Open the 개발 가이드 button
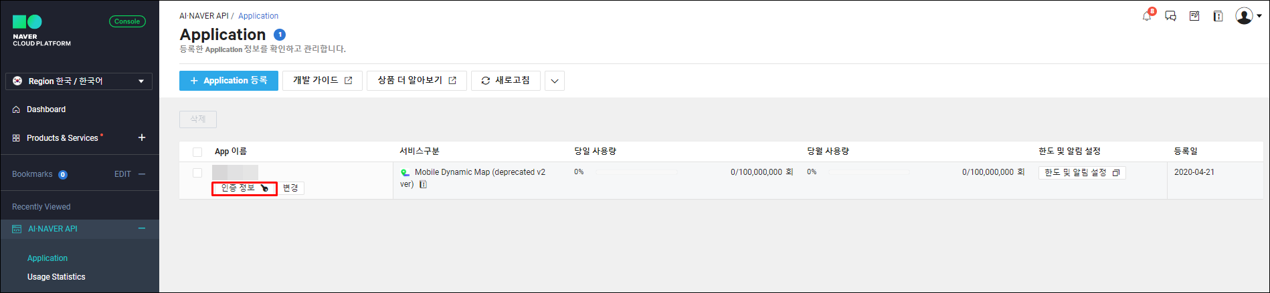Image resolution: width=1270 pixels, height=293 pixels. [x=323, y=81]
